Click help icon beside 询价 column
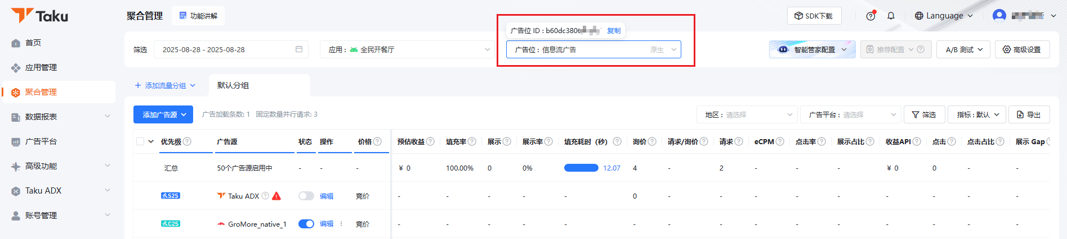The width and height of the screenshot is (1067, 239). coord(652,141)
